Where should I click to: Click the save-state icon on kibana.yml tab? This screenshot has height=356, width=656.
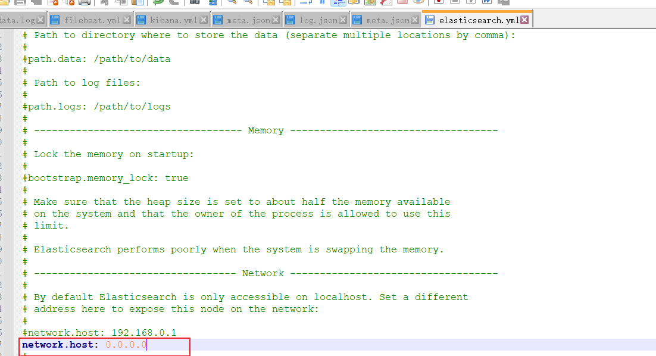(141, 20)
